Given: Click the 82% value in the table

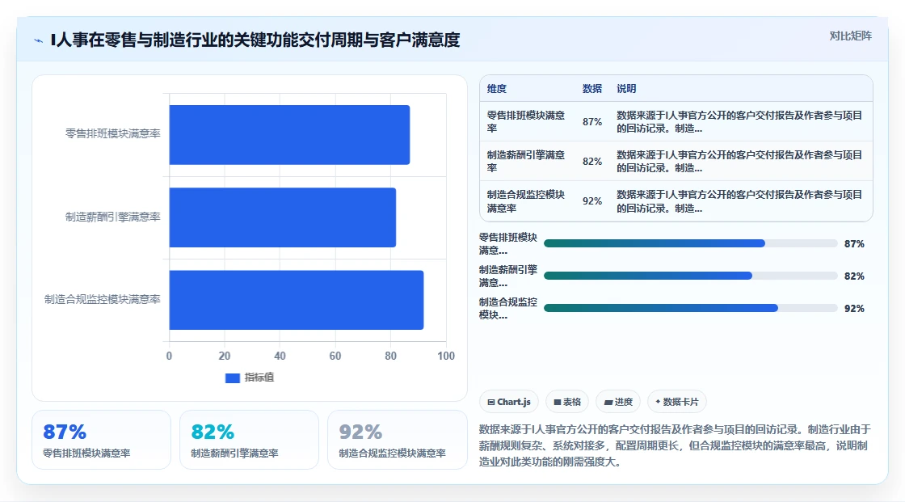Looking at the screenshot, I should tap(592, 161).
